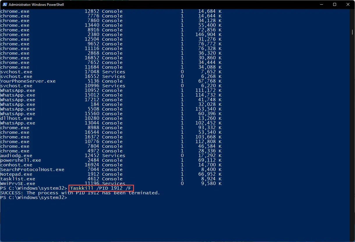Select chrome.exe PID 8988
The image size is (355, 242).
point(93,128)
